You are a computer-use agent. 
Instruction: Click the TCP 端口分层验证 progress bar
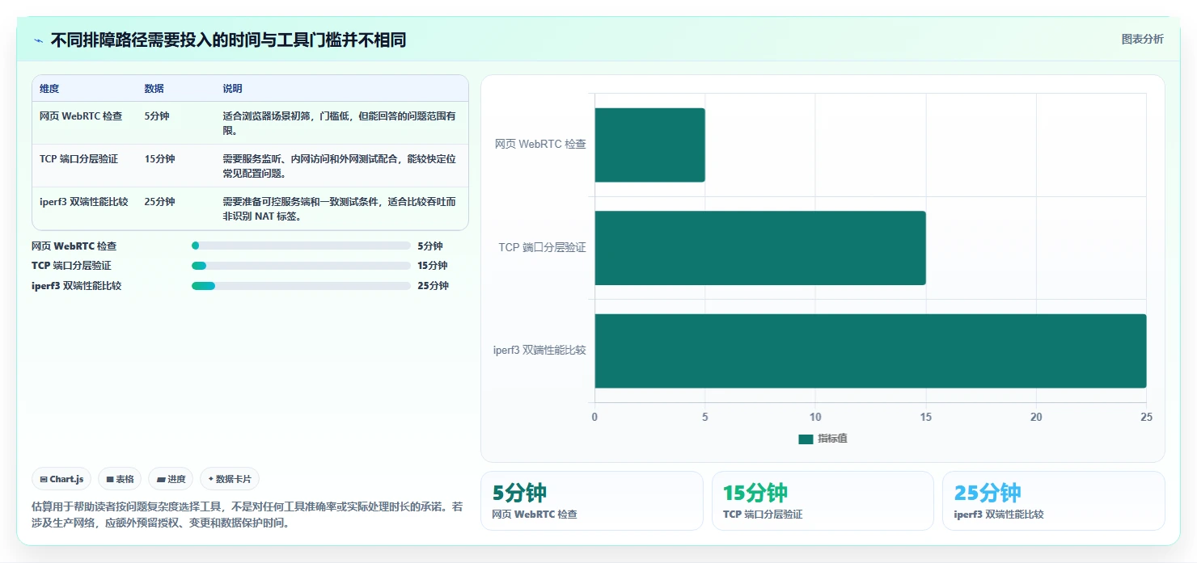coord(301,266)
